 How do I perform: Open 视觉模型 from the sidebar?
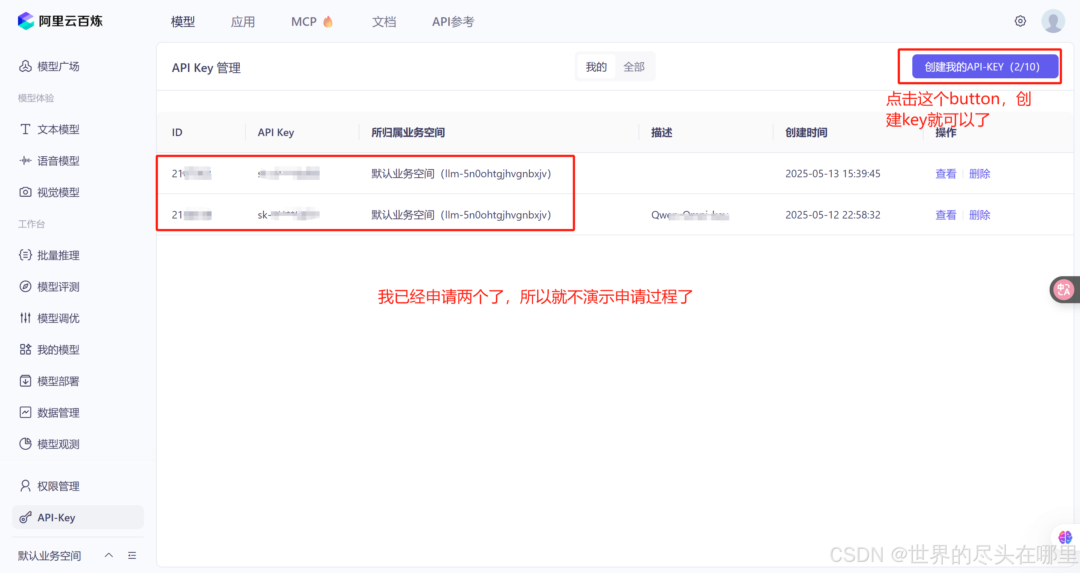[x=58, y=192]
